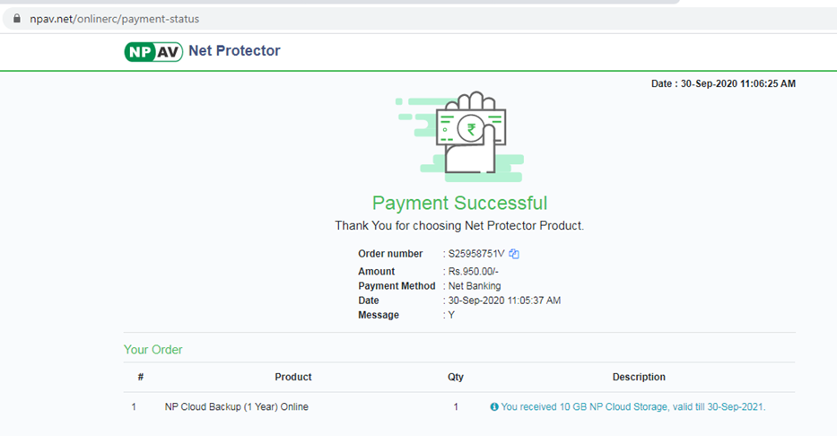Click the padlock icon in address bar
Viewport: 837px width, 436px height.
point(15,19)
